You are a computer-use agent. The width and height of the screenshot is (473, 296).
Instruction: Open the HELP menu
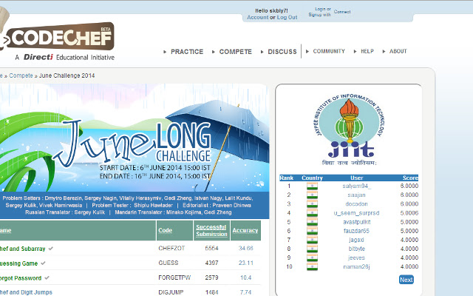(x=367, y=51)
